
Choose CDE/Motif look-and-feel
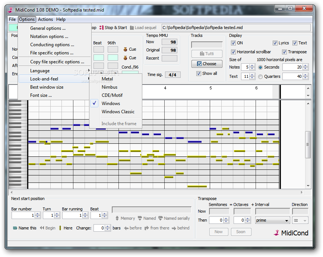[x=115, y=95]
